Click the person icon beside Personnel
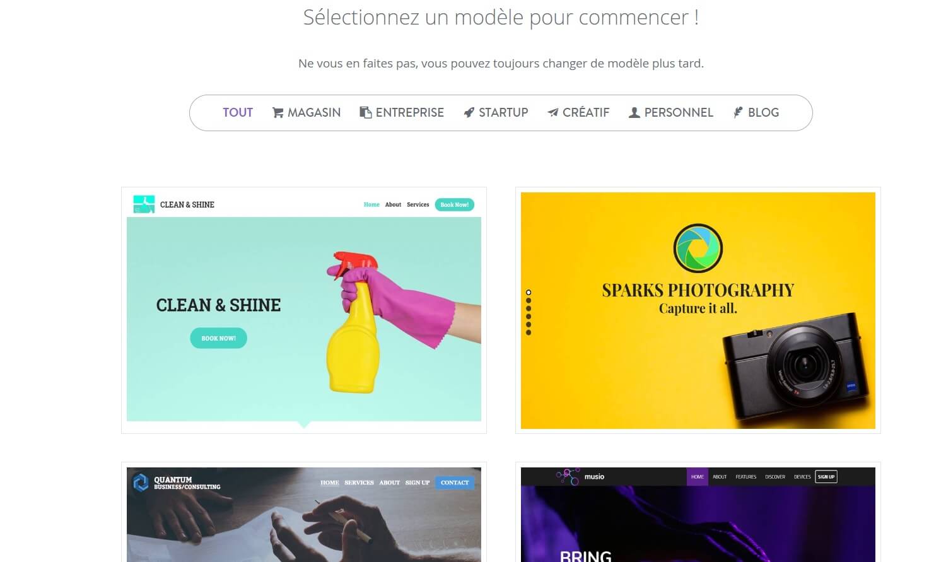Image resolution: width=929 pixels, height=562 pixels. pos(634,112)
